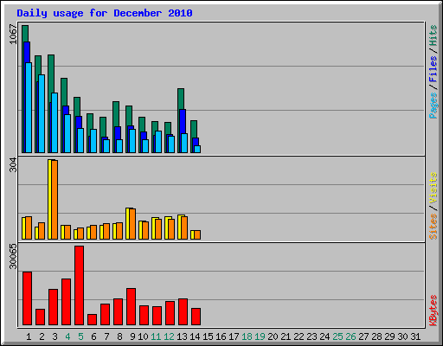Click day label 16 on the axis

221,336
